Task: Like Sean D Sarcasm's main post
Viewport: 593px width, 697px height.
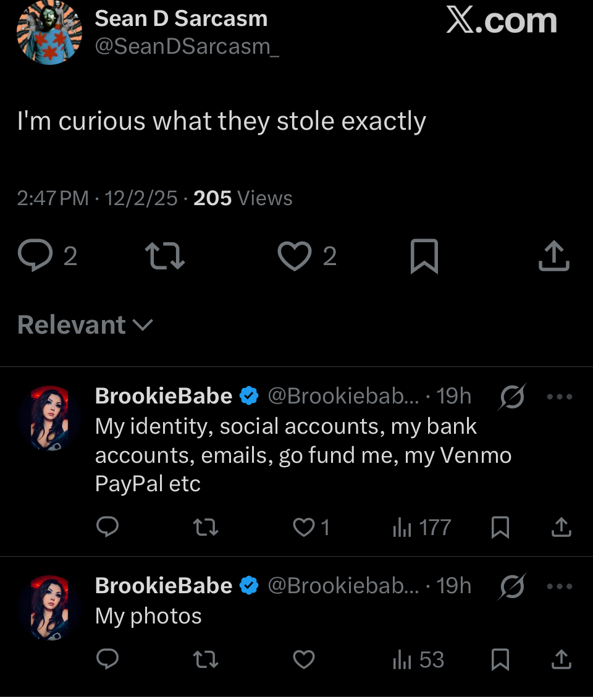Action: pos(295,256)
